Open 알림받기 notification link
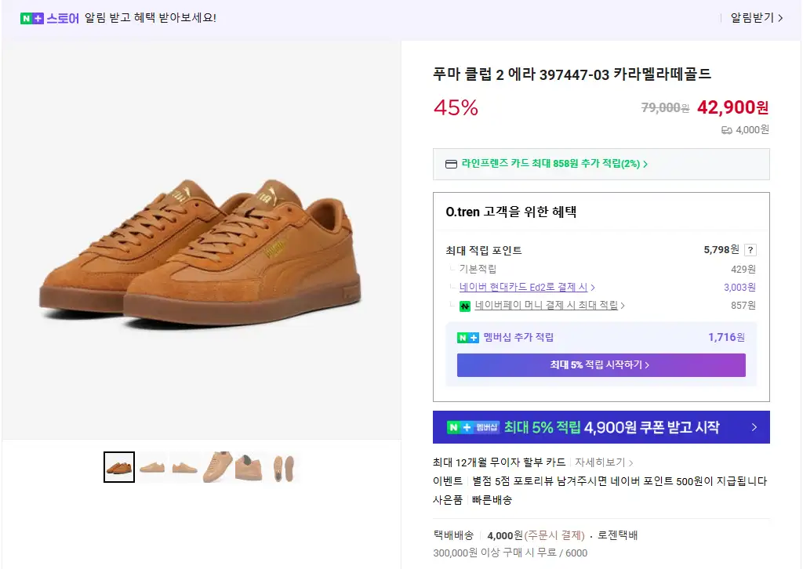The width and height of the screenshot is (803, 569). coord(756,17)
